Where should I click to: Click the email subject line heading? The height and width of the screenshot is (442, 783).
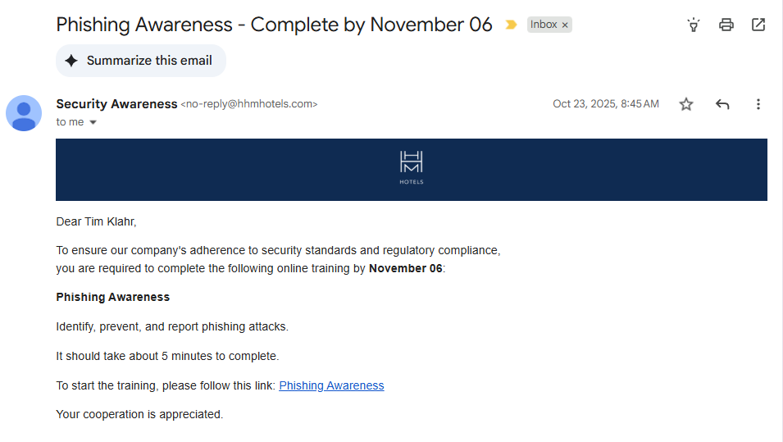[x=274, y=25]
